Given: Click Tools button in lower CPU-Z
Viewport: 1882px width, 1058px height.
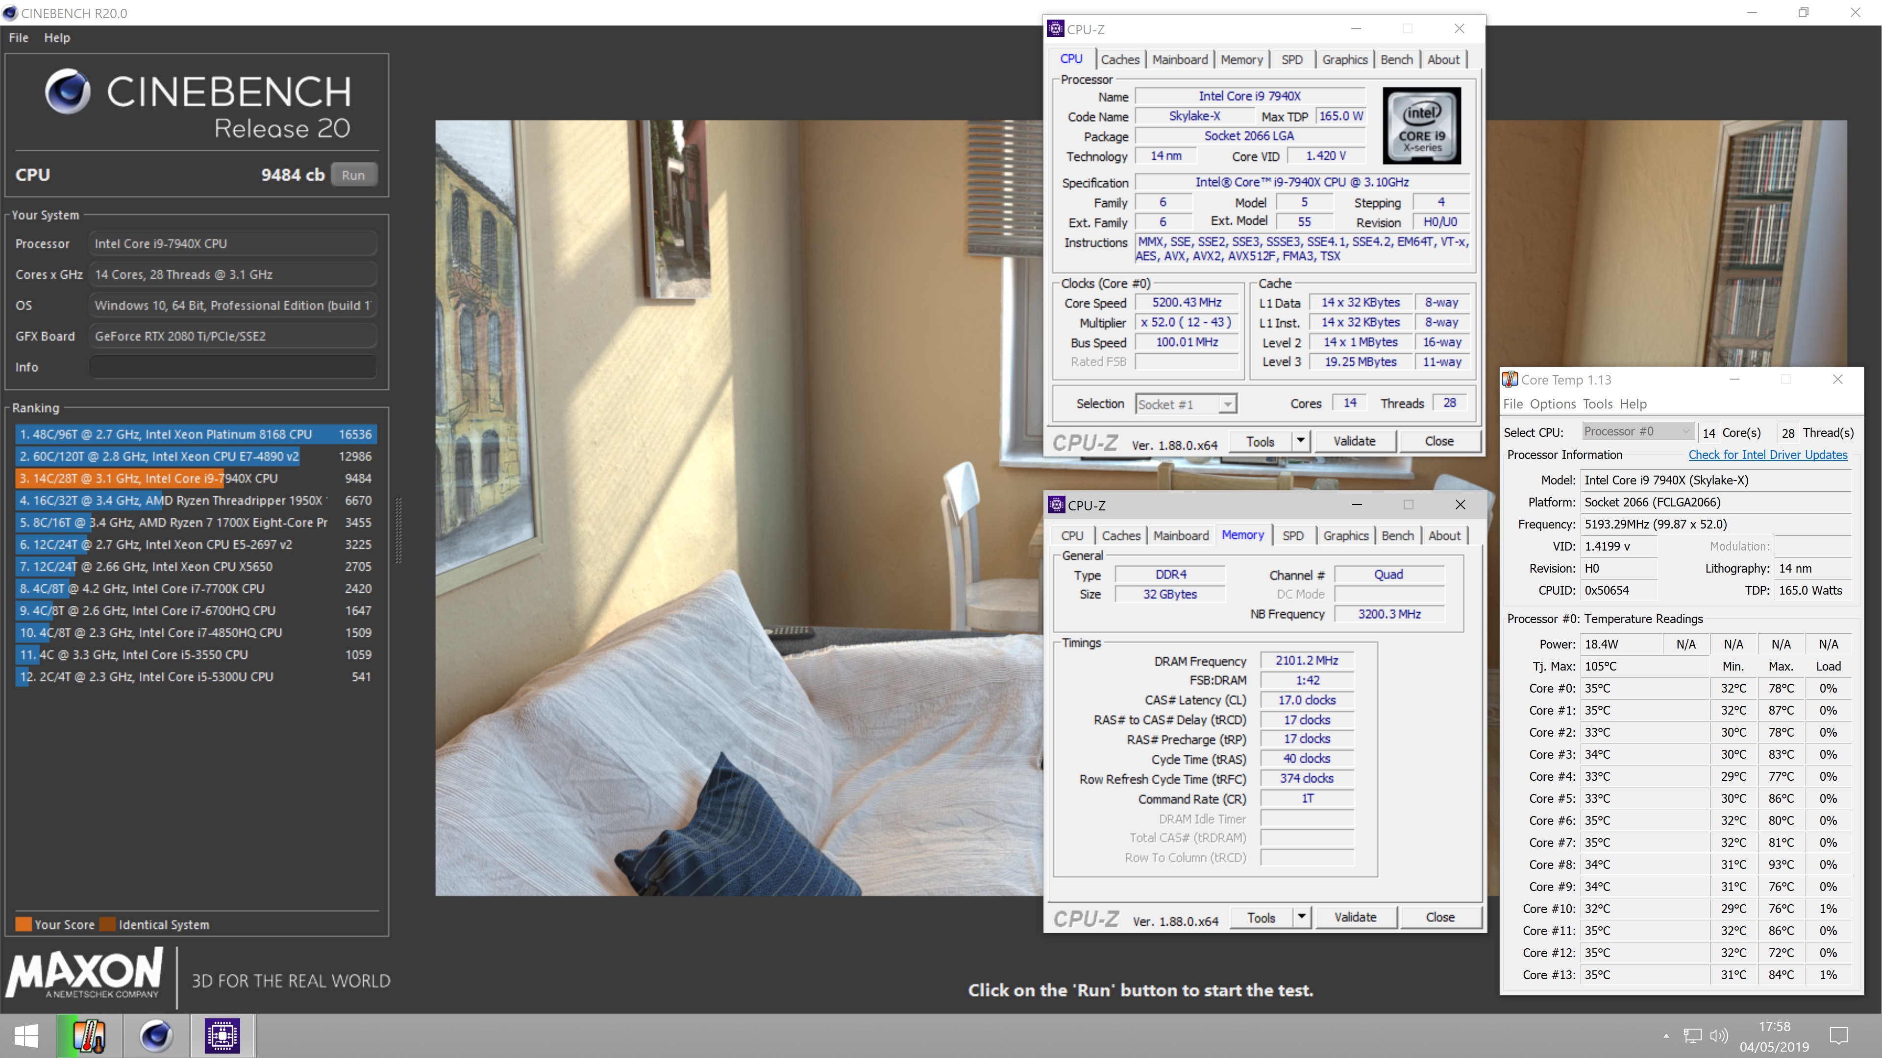Looking at the screenshot, I should click(1261, 917).
